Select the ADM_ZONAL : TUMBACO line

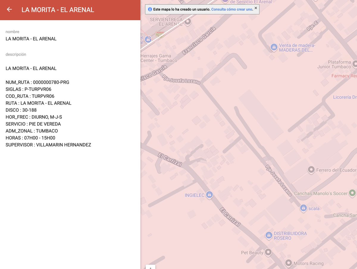32,131
